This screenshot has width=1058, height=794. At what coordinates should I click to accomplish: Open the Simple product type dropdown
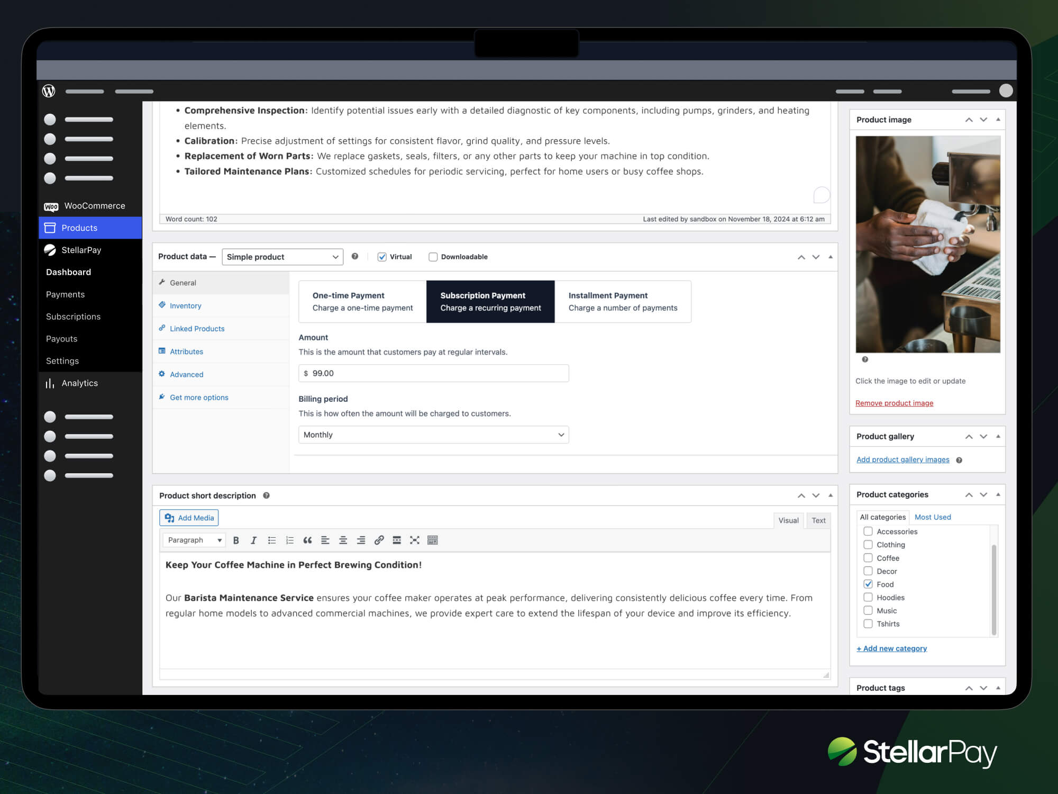click(282, 257)
